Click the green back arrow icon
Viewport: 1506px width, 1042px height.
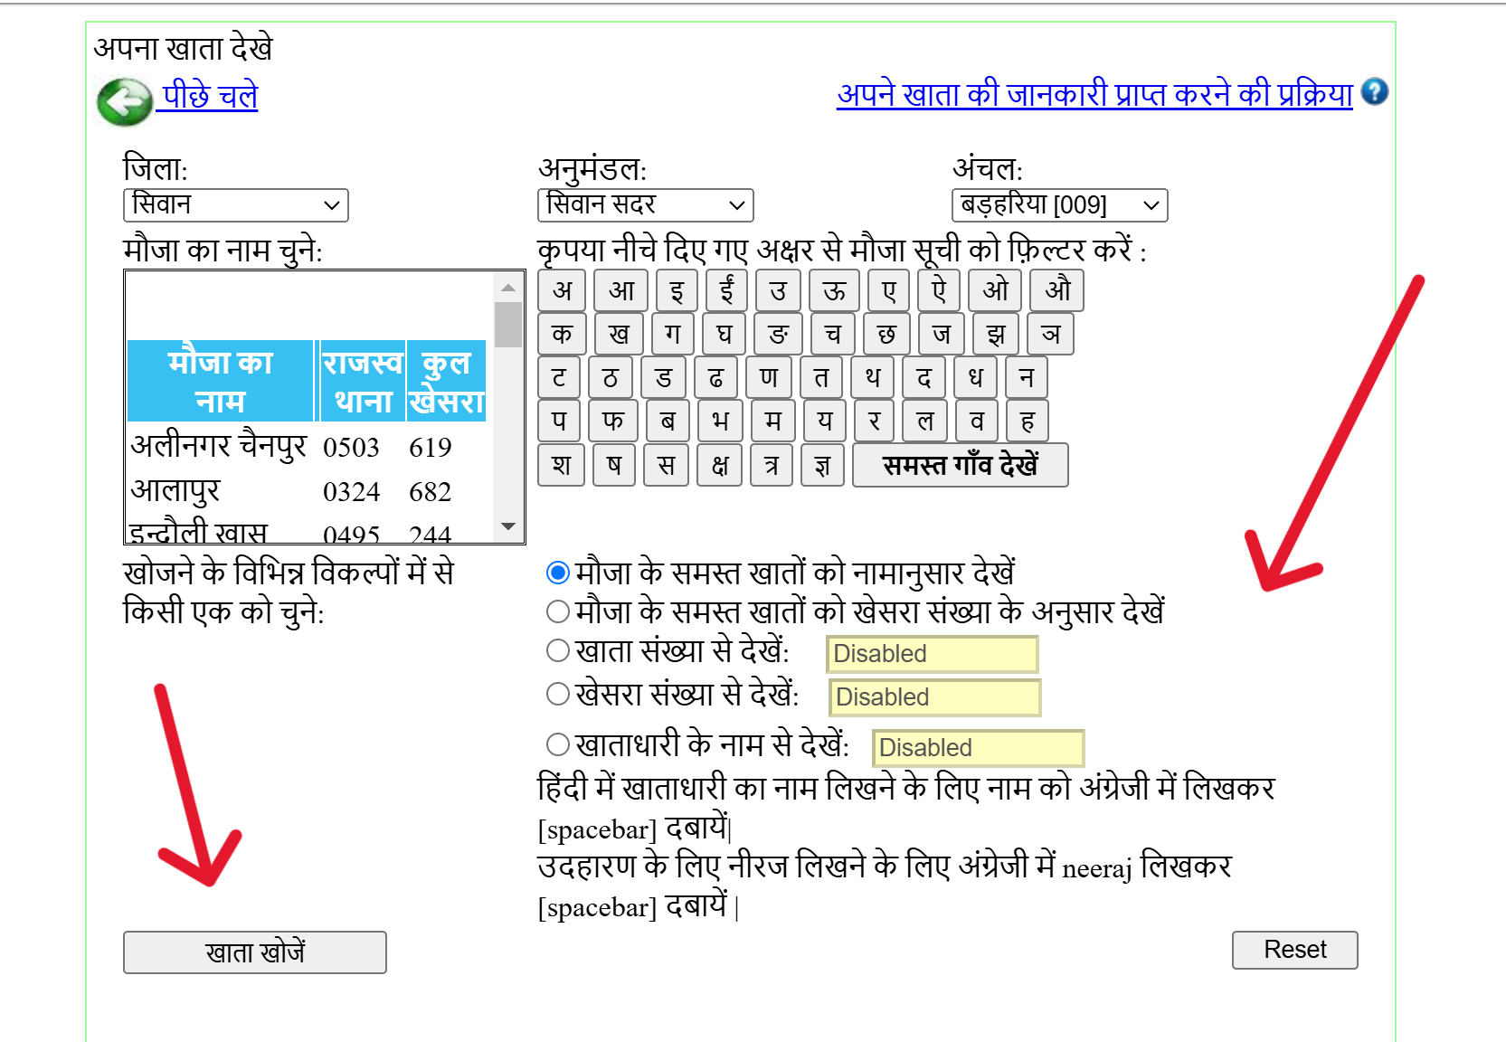click(124, 101)
